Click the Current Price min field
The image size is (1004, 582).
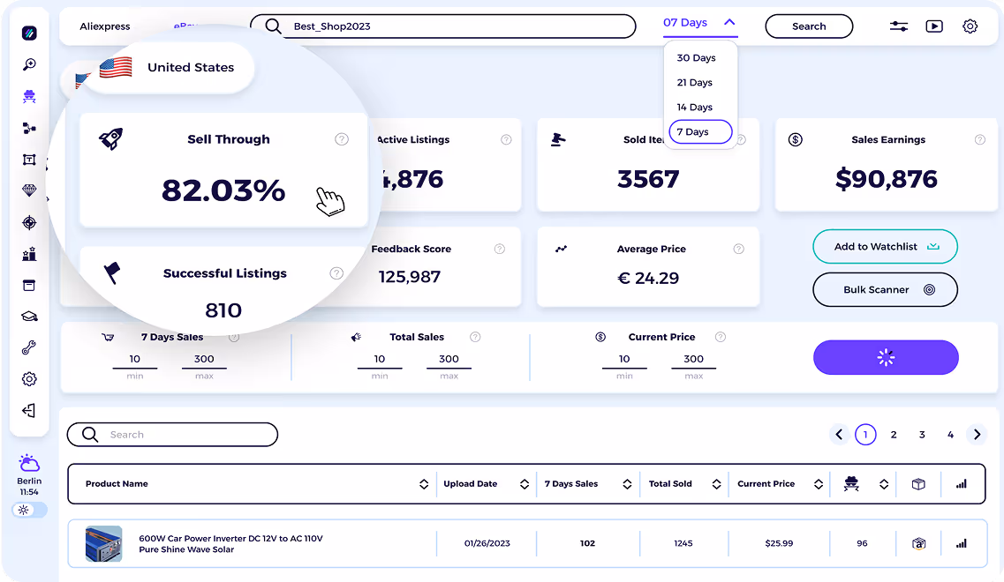(x=624, y=360)
